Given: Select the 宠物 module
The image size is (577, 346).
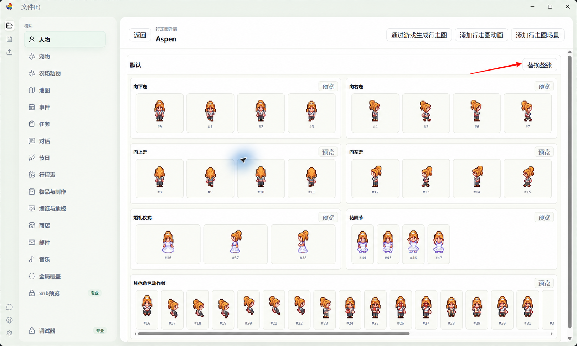Looking at the screenshot, I should 65,56.
